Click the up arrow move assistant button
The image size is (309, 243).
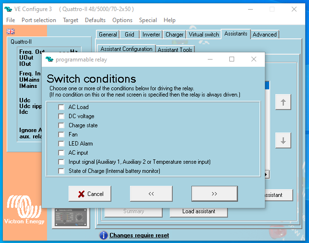point(283,102)
